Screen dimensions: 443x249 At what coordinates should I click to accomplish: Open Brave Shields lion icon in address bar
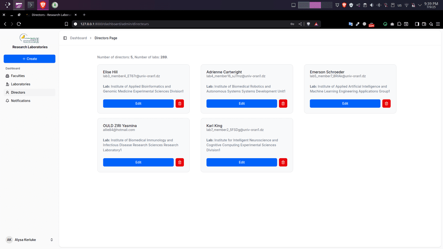point(308,24)
